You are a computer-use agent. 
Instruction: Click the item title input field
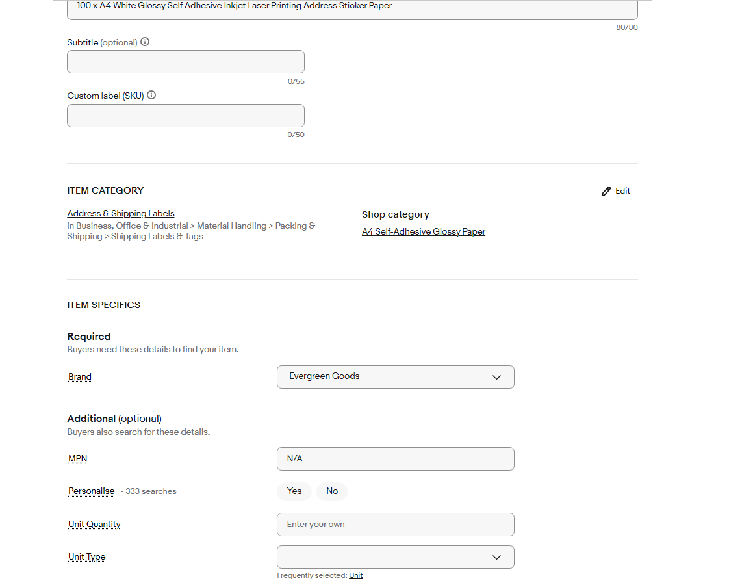coord(352,8)
